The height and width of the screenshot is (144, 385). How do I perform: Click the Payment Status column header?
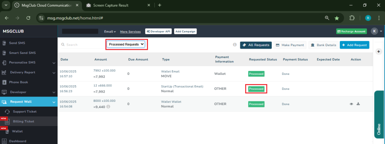coord(295,59)
